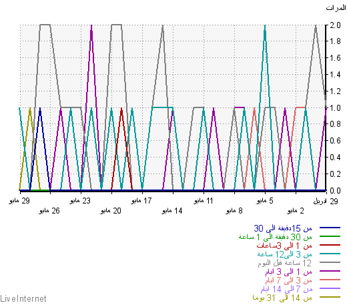Click the x-axis date label '29 ابريل'
Image resolution: width=347 pixels, height=305 pixels.
[x=326, y=202]
